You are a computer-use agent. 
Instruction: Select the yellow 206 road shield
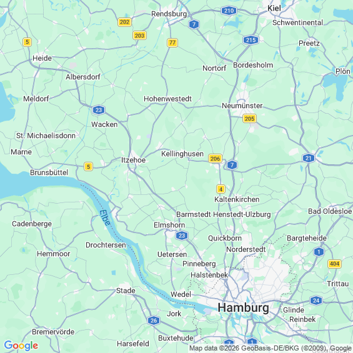click(215, 159)
